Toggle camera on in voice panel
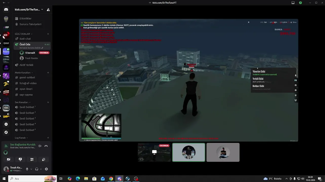The image size is (325, 182). pyautogui.click(x=9, y=159)
